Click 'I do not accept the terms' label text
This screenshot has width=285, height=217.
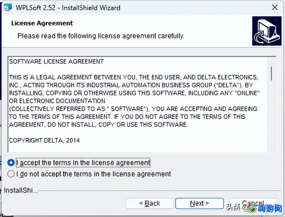[x=94, y=174]
